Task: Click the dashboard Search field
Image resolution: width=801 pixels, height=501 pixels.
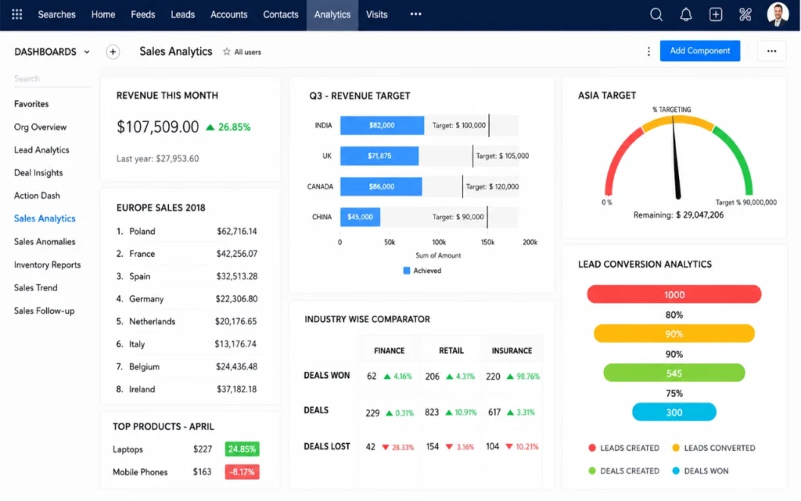Action: pyautogui.click(x=52, y=79)
